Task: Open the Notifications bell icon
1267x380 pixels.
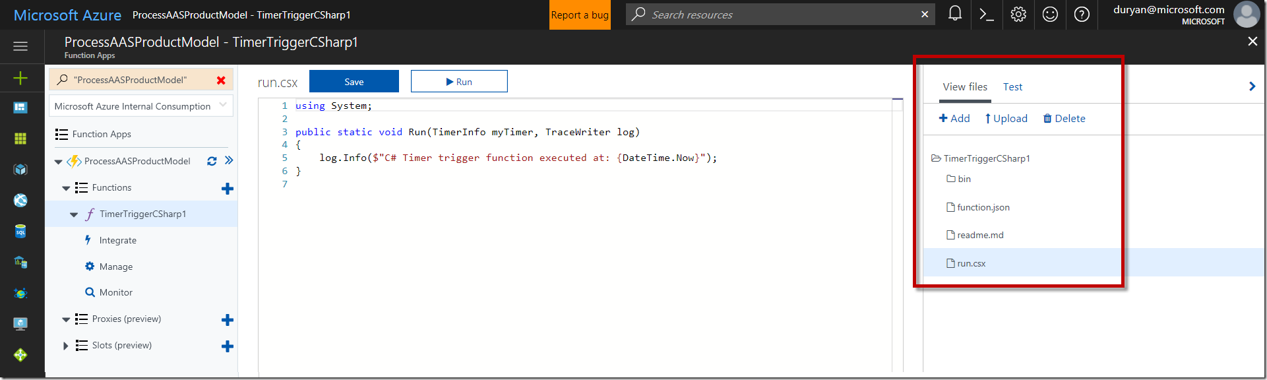Action: click(954, 14)
